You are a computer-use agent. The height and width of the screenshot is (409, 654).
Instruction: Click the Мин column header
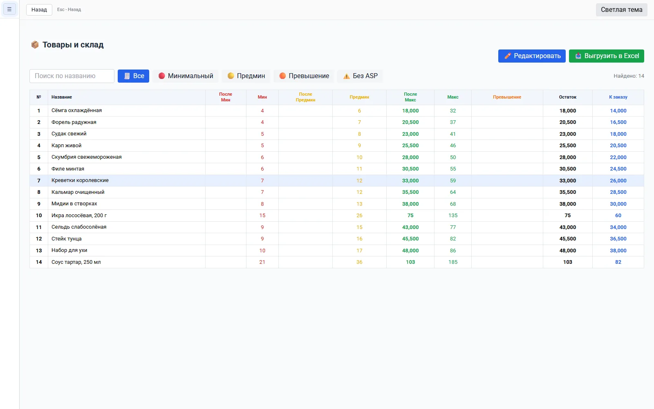coord(262,97)
